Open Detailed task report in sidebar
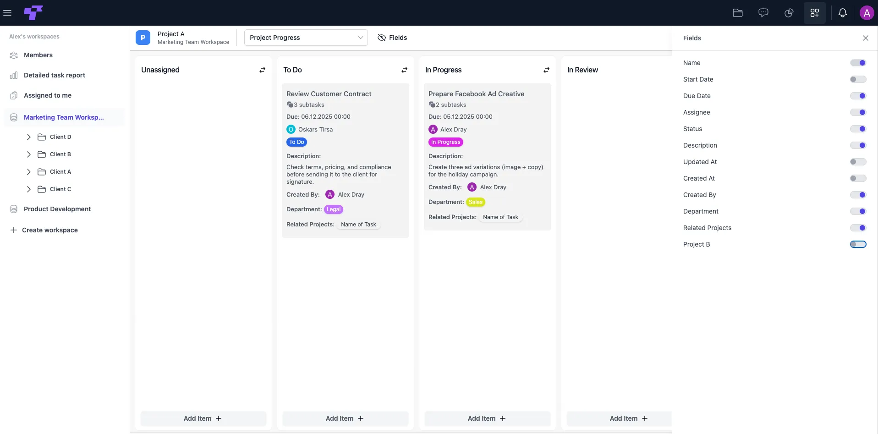 click(x=55, y=75)
